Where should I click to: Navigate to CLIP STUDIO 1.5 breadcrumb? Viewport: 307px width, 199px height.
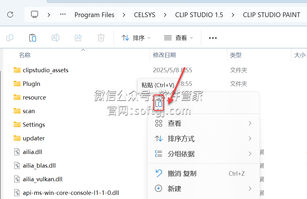(x=199, y=15)
